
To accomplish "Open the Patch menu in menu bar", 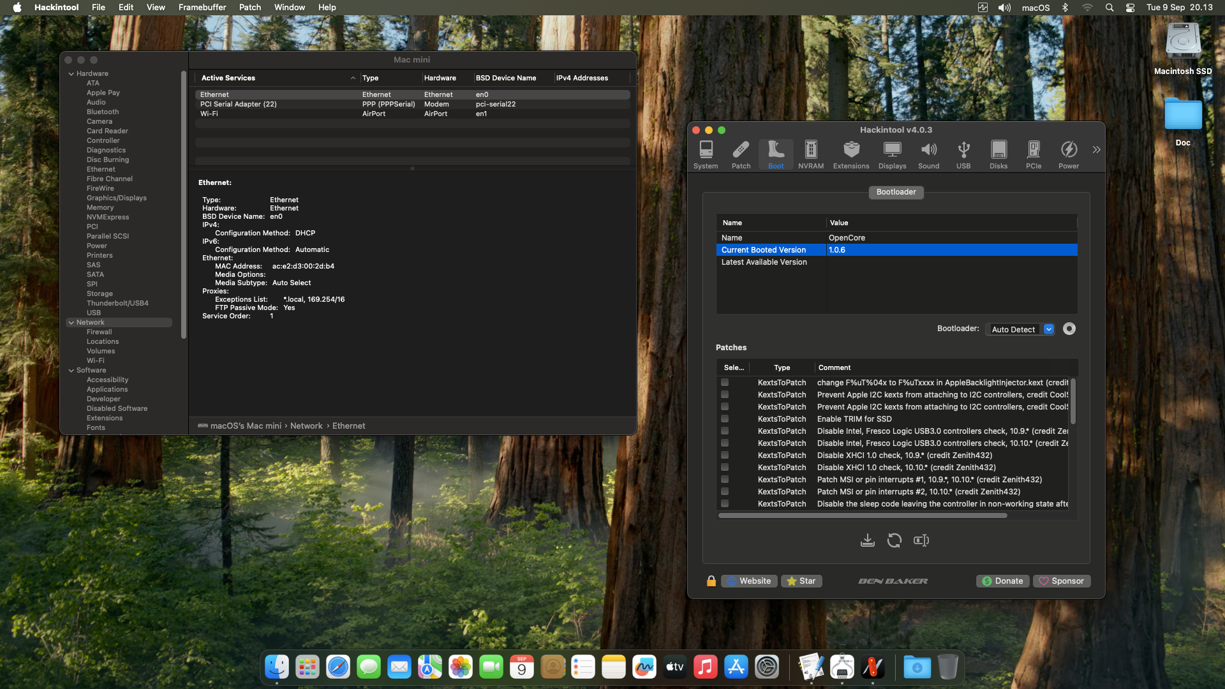I will [250, 8].
